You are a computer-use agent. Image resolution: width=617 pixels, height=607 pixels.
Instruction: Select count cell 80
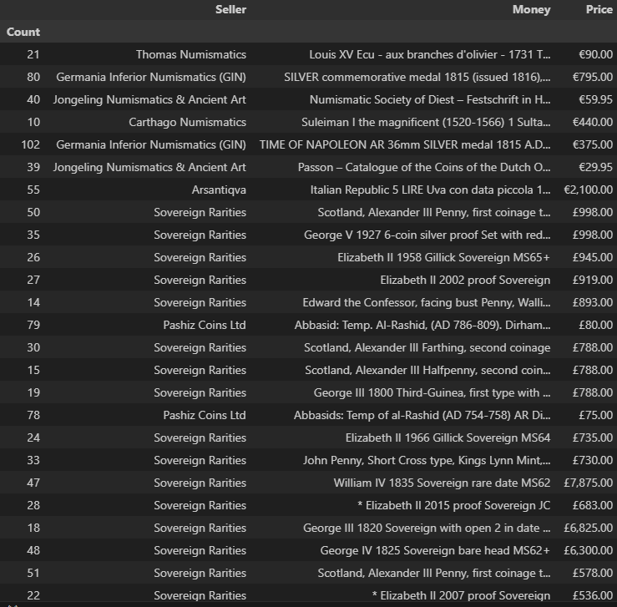33,77
